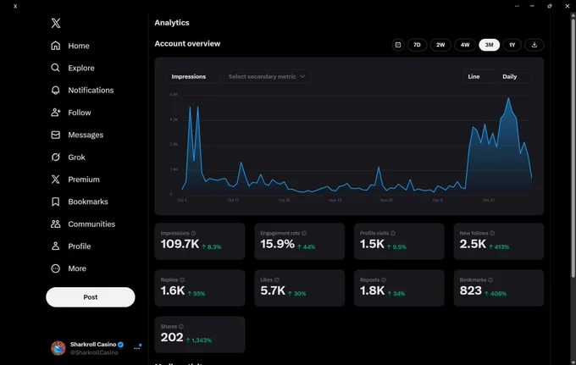Click the Sharkroll Casino avatar
This screenshot has width=576, height=365.
point(58,348)
